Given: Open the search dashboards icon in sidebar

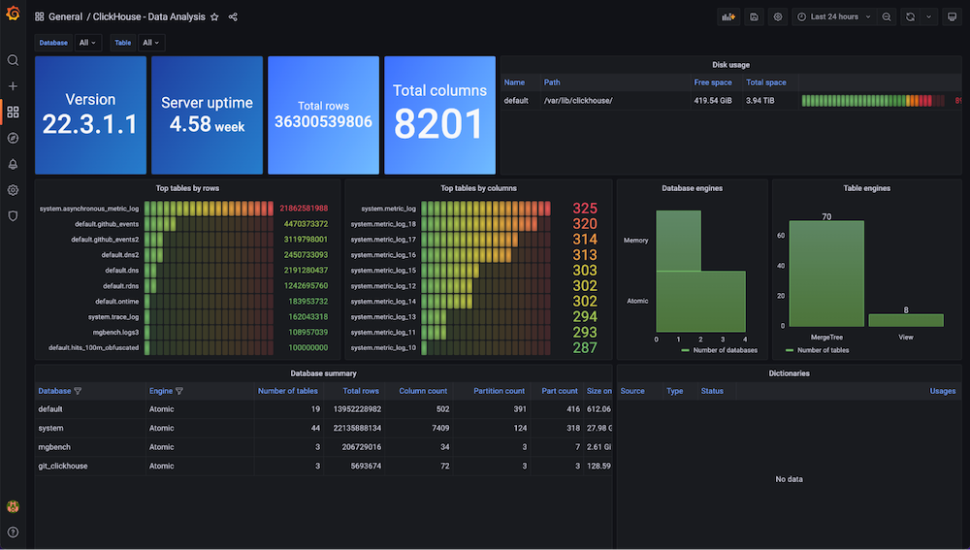Looking at the screenshot, I should pyautogui.click(x=13, y=60).
